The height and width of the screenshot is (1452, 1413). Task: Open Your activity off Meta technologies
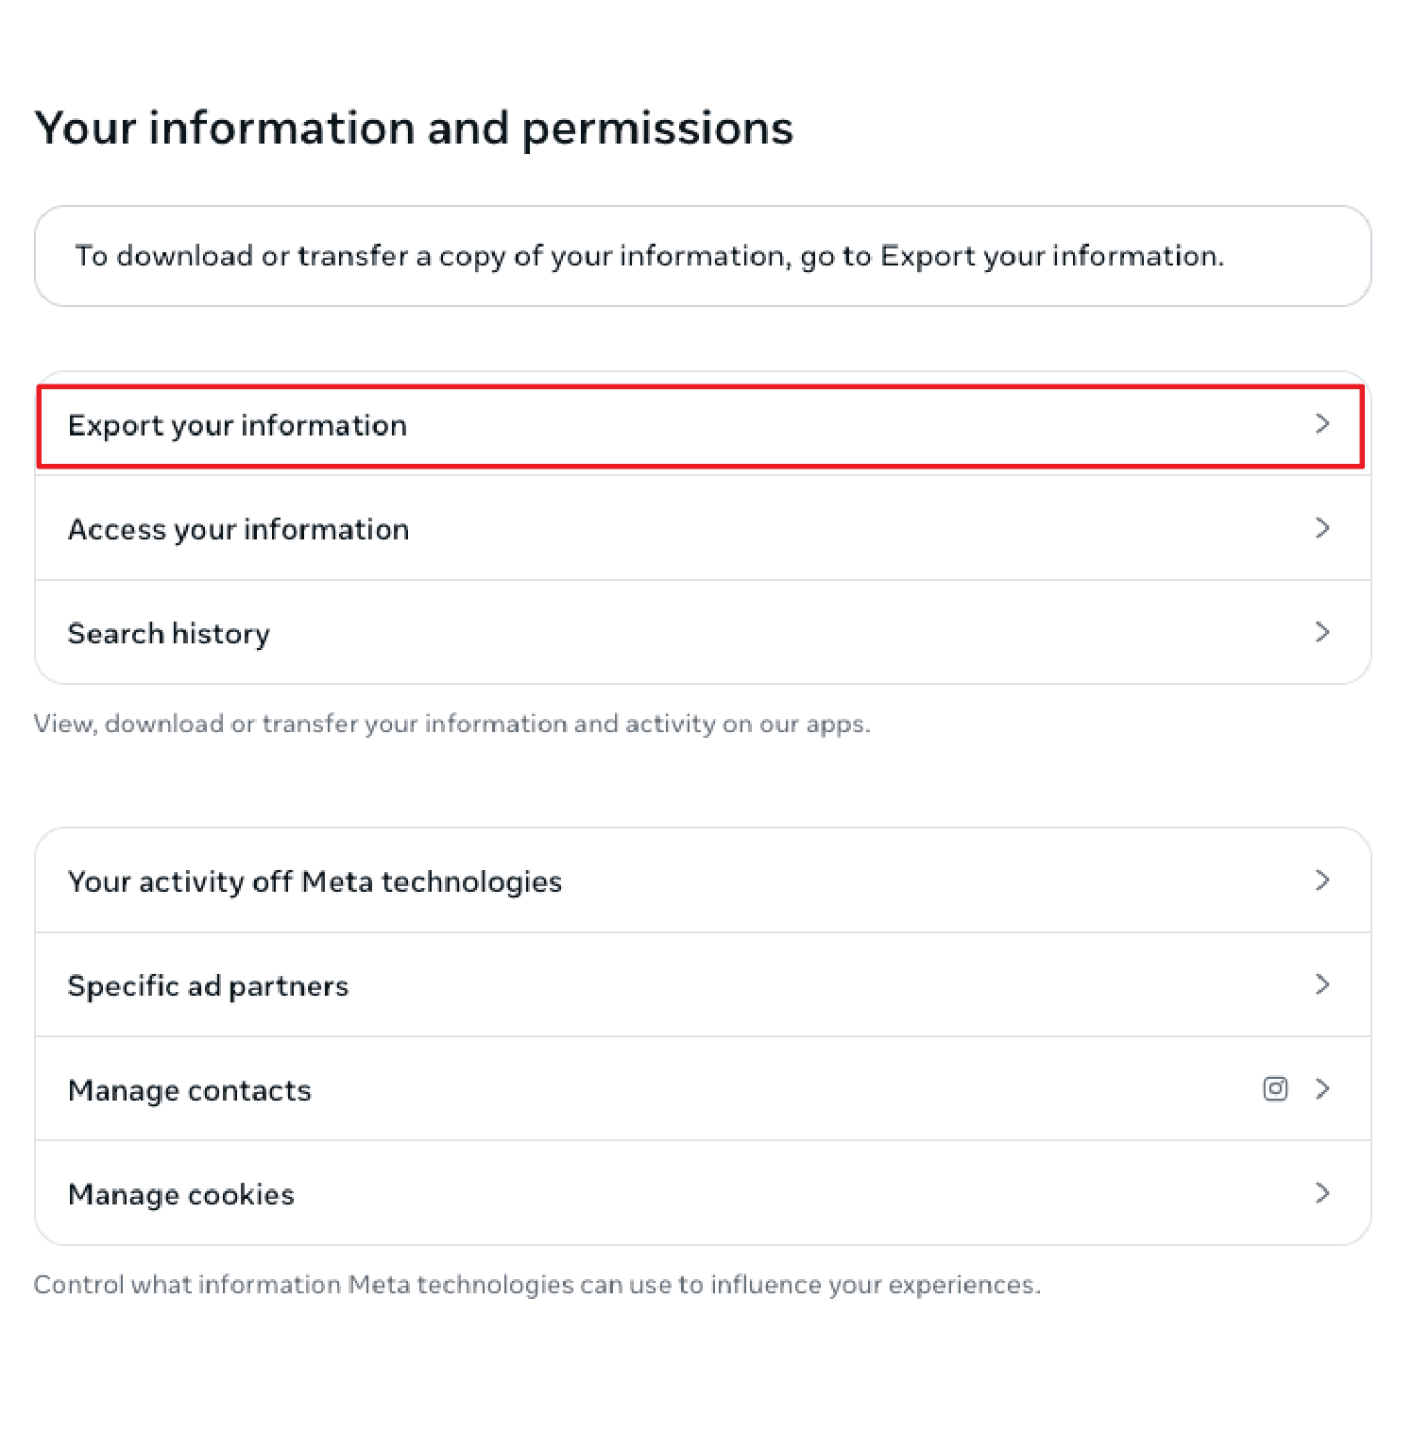tap(702, 880)
